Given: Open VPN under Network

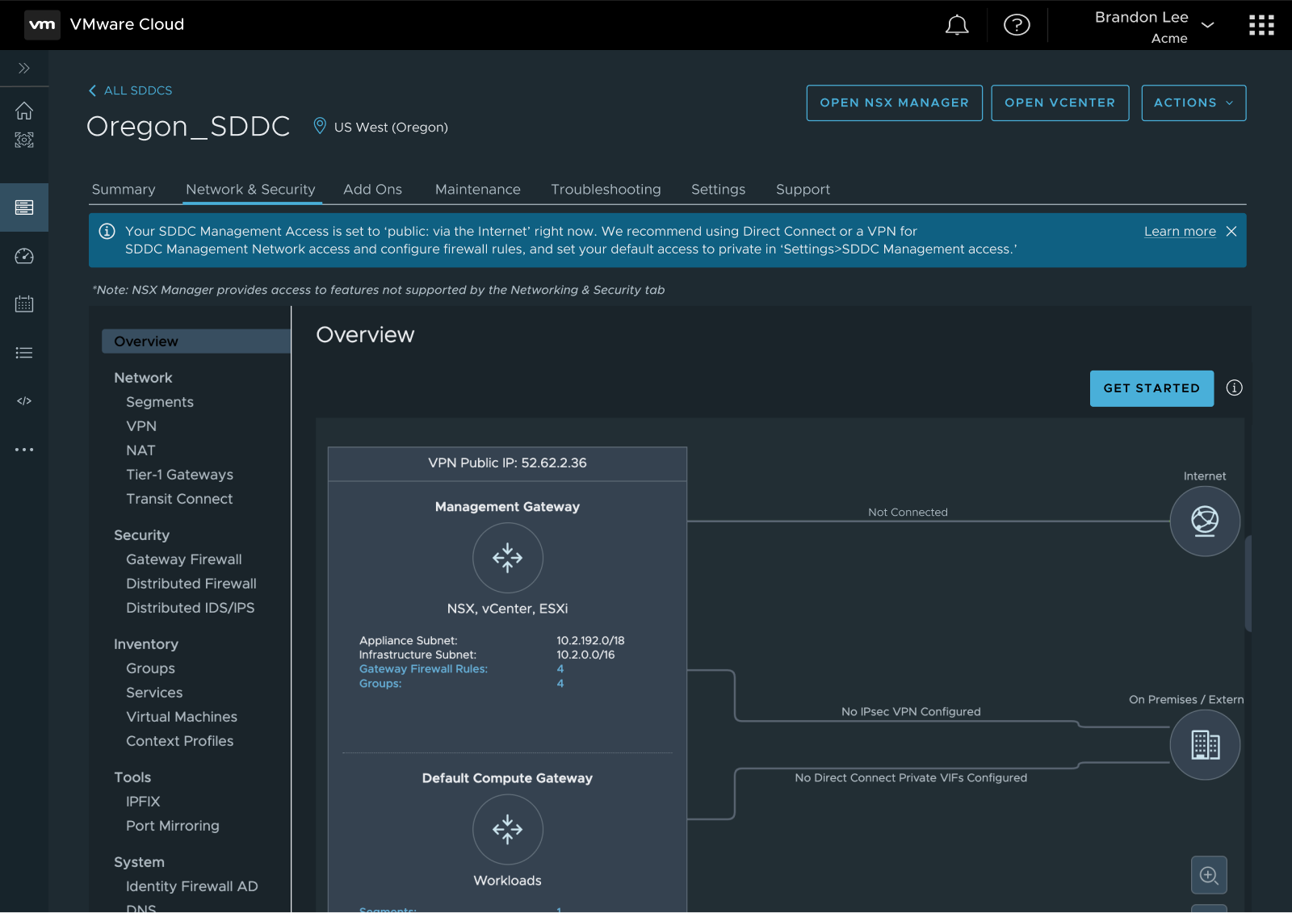Looking at the screenshot, I should [141, 426].
